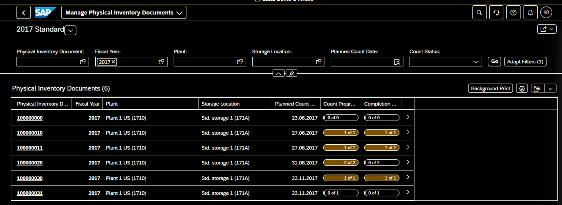The width and height of the screenshot is (562, 205).
Task: Open details arrow for document 100000020
Action: tap(408, 162)
